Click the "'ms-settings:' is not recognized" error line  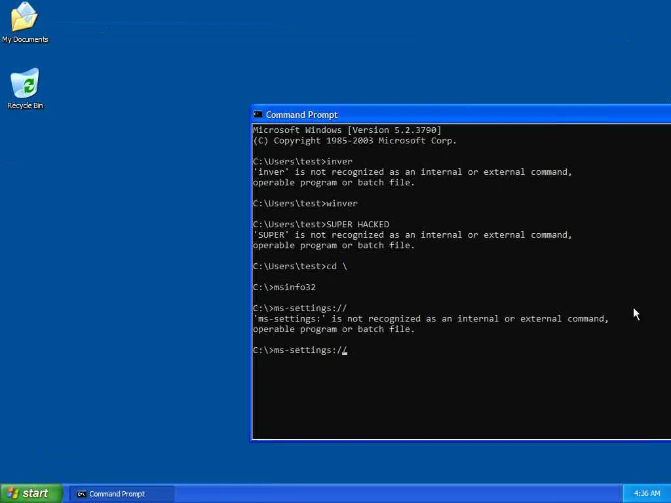tap(431, 319)
